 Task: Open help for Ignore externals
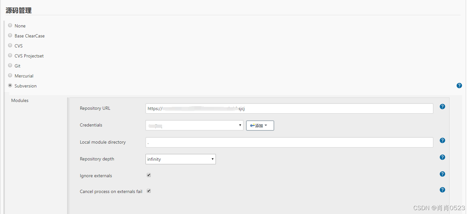[x=442, y=174]
